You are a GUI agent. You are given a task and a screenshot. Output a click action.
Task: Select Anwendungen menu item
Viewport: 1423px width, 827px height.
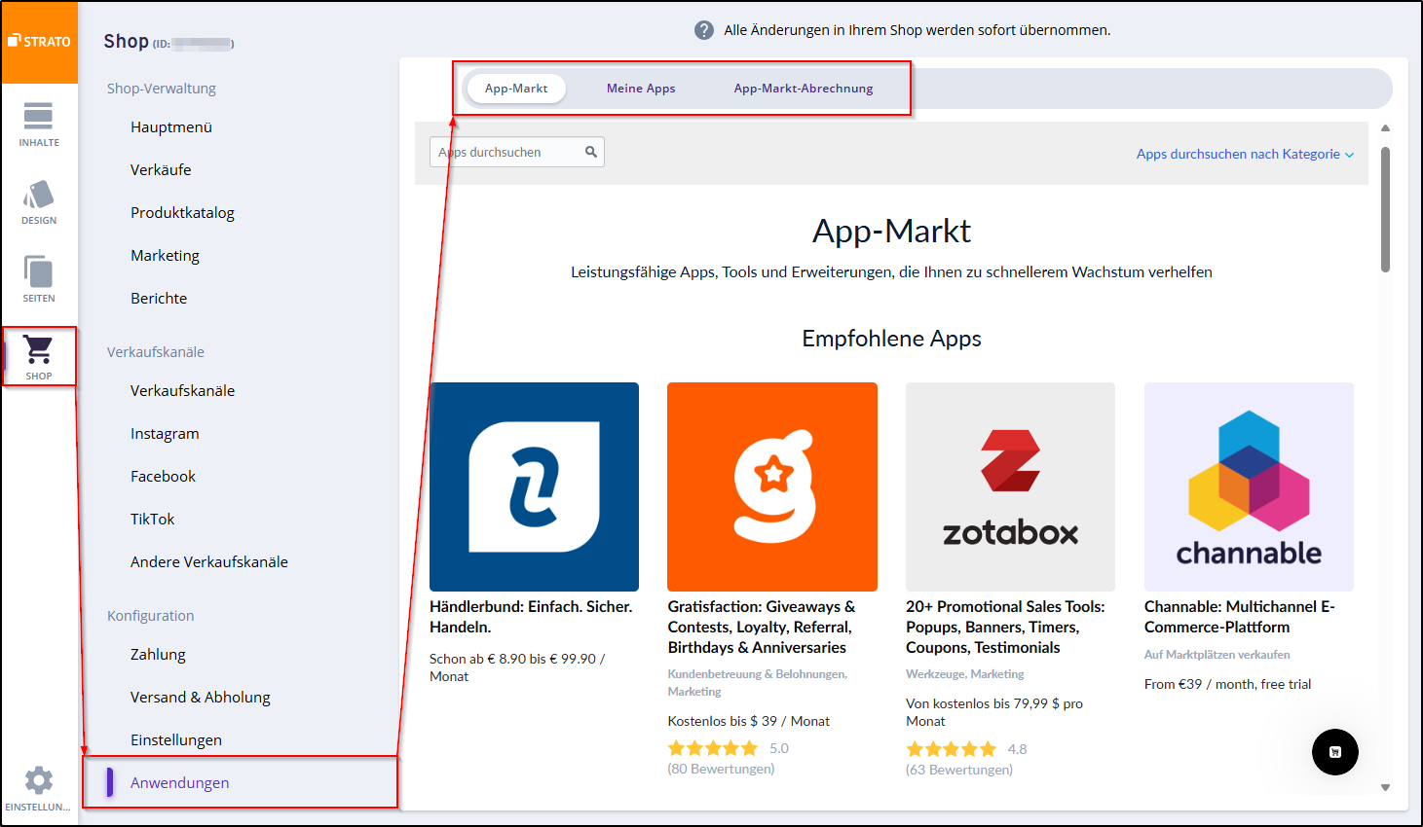tap(180, 783)
